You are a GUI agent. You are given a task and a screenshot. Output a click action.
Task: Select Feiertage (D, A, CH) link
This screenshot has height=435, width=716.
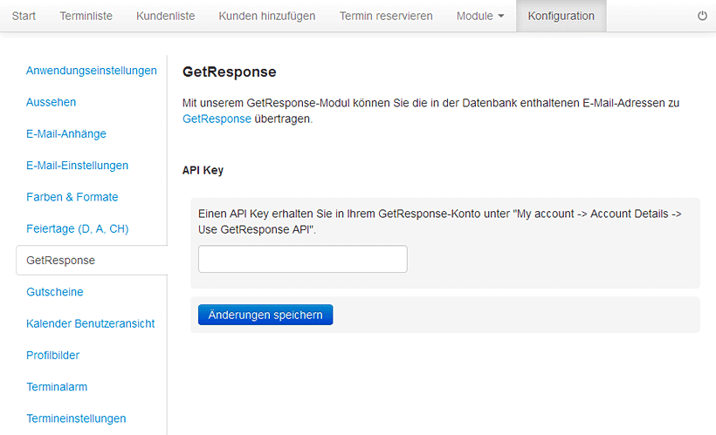(x=78, y=228)
